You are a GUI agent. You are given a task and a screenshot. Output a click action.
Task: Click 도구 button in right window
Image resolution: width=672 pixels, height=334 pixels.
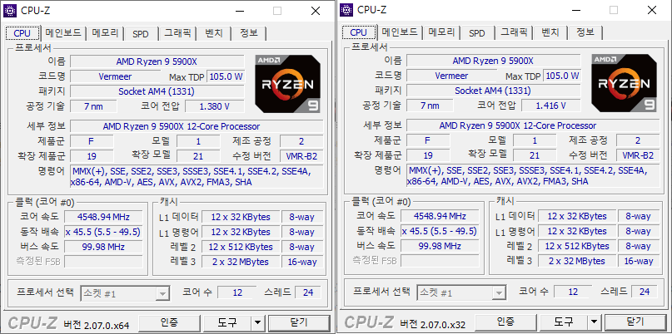click(x=564, y=322)
